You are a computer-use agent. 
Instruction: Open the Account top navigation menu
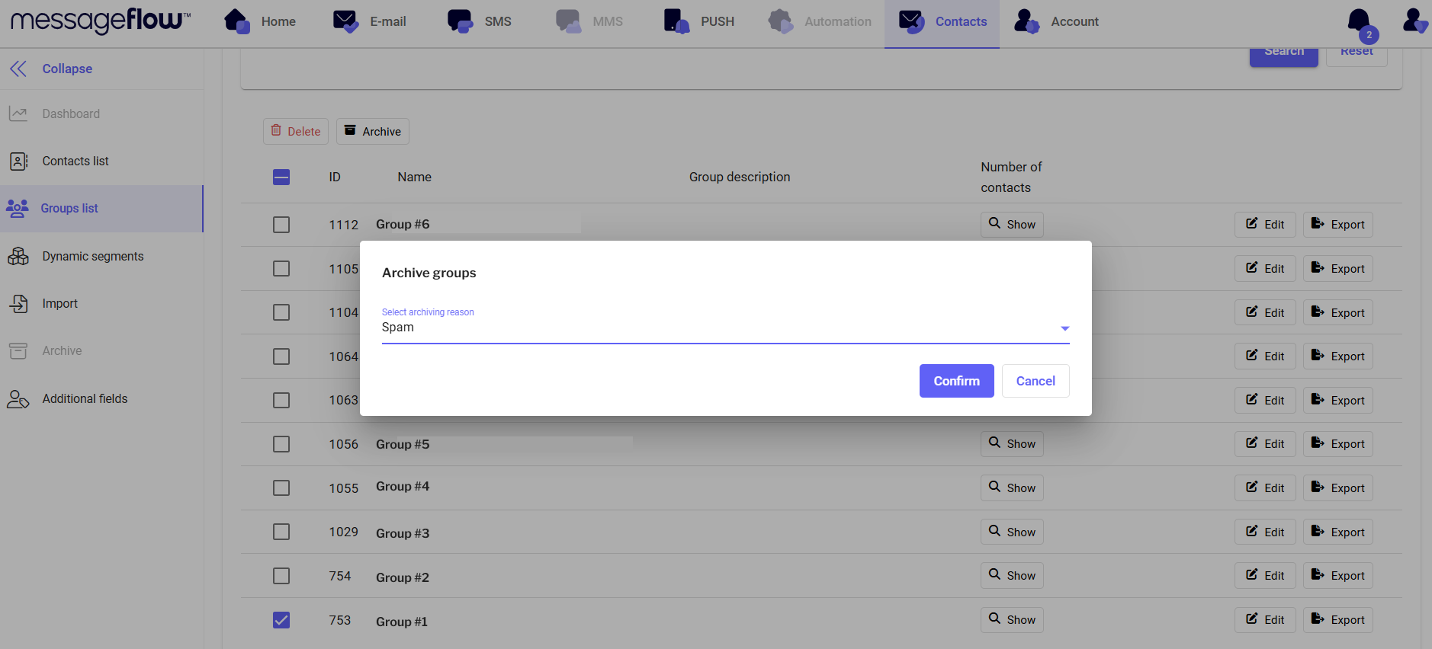[x=1057, y=21]
